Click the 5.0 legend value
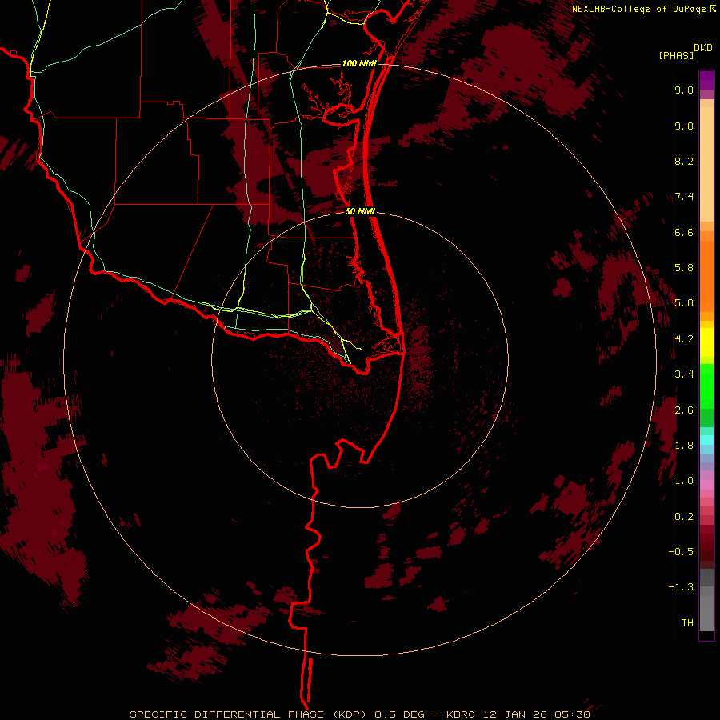 pos(684,303)
